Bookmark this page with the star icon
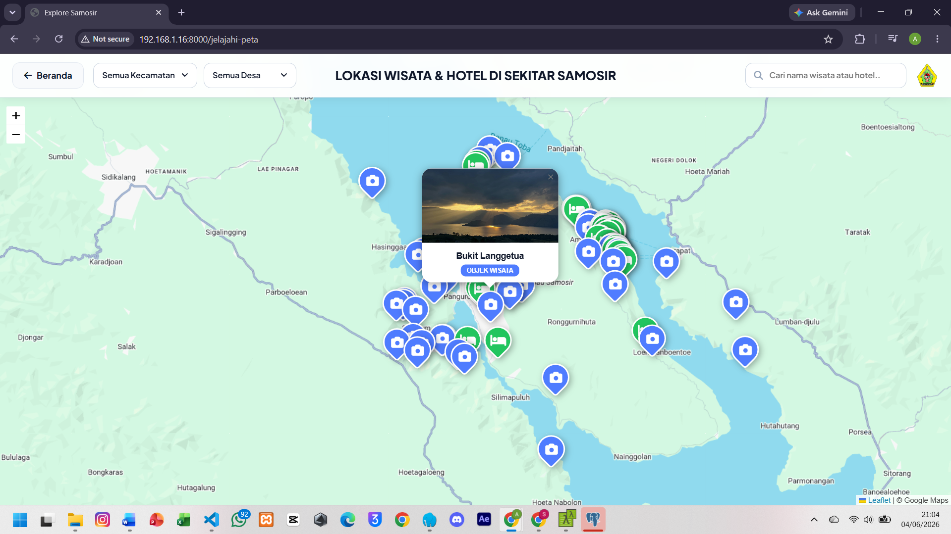 click(x=828, y=39)
